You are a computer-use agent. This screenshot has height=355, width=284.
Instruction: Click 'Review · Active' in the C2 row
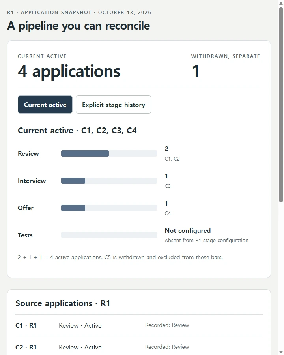click(80, 347)
